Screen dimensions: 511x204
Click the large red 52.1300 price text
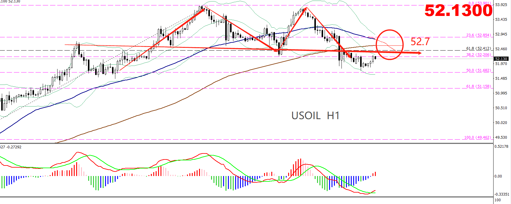tap(458, 11)
